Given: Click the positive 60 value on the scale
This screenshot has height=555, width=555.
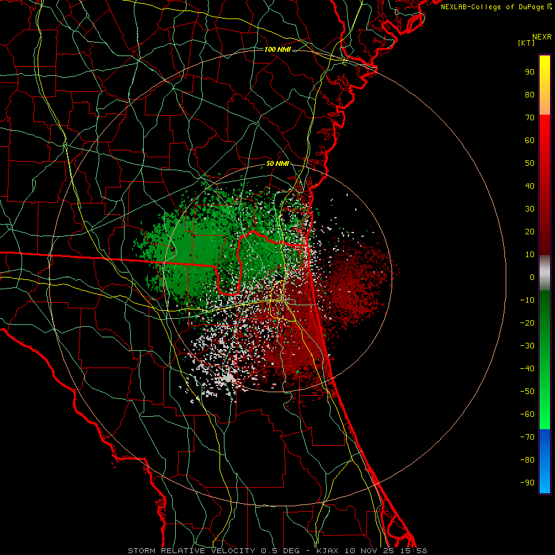Looking at the screenshot, I should pos(530,140).
